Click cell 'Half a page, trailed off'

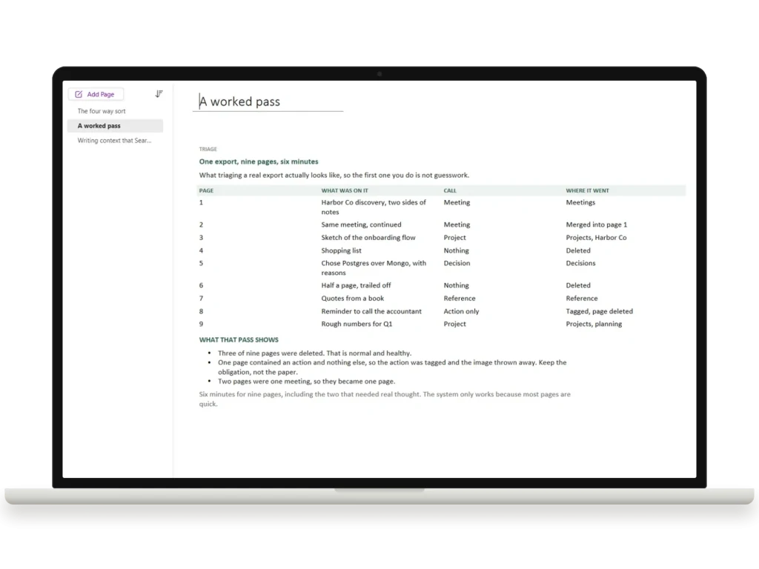click(x=356, y=285)
